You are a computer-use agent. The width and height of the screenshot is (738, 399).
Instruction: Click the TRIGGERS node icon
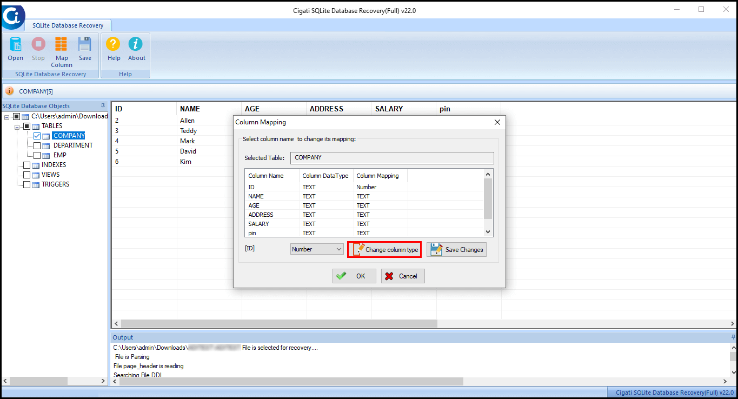(36, 184)
